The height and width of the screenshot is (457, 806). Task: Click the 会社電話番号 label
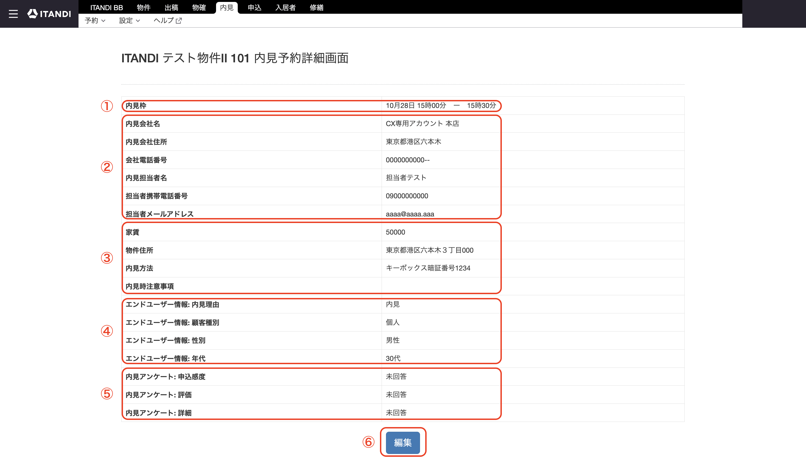[146, 160]
